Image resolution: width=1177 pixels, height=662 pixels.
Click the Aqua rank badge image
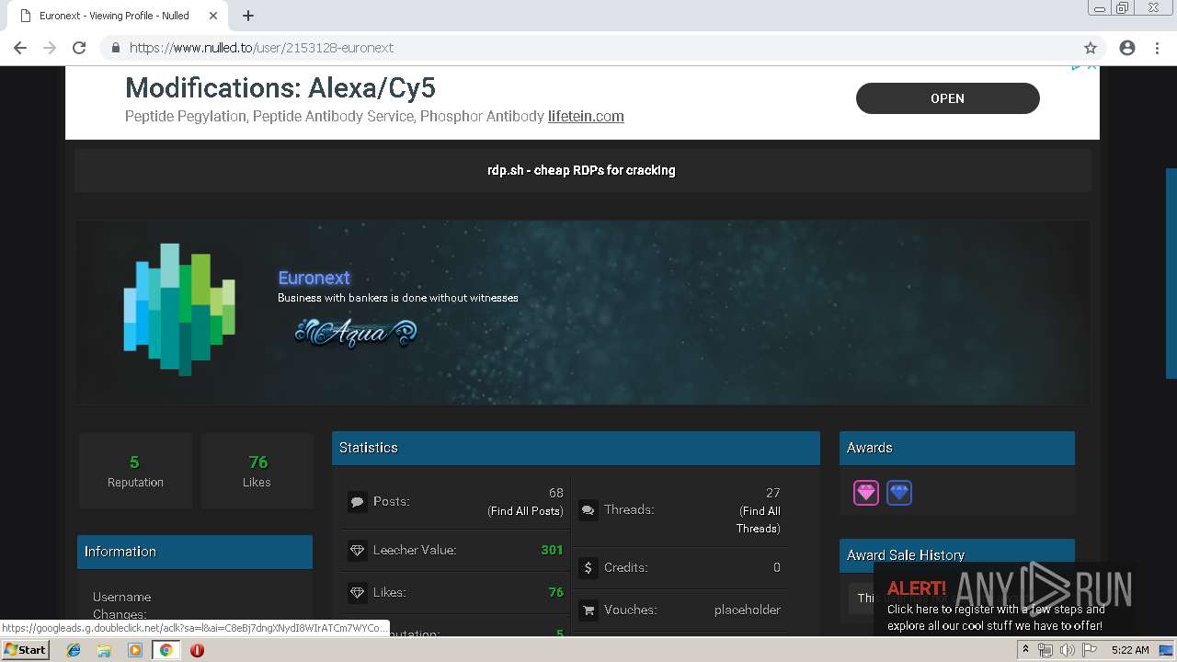click(x=355, y=332)
